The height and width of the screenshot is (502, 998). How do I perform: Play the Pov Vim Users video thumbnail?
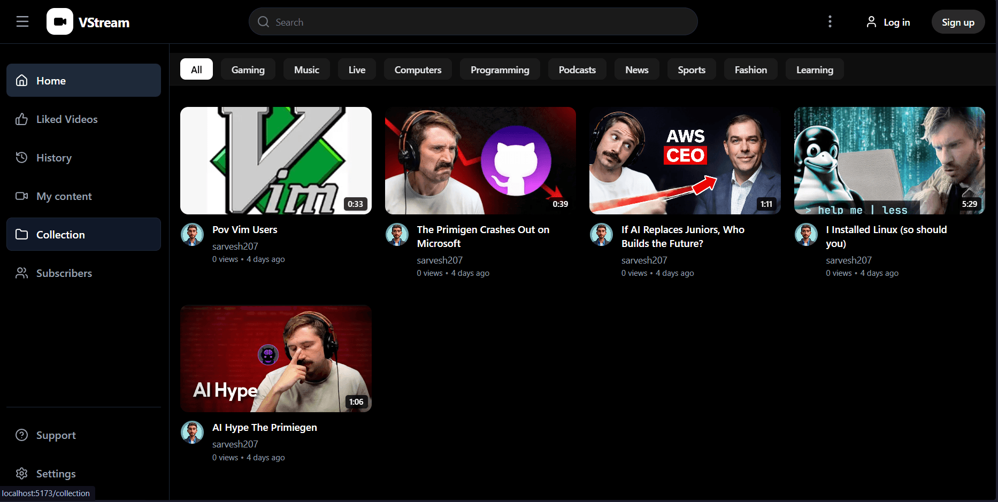click(x=275, y=160)
